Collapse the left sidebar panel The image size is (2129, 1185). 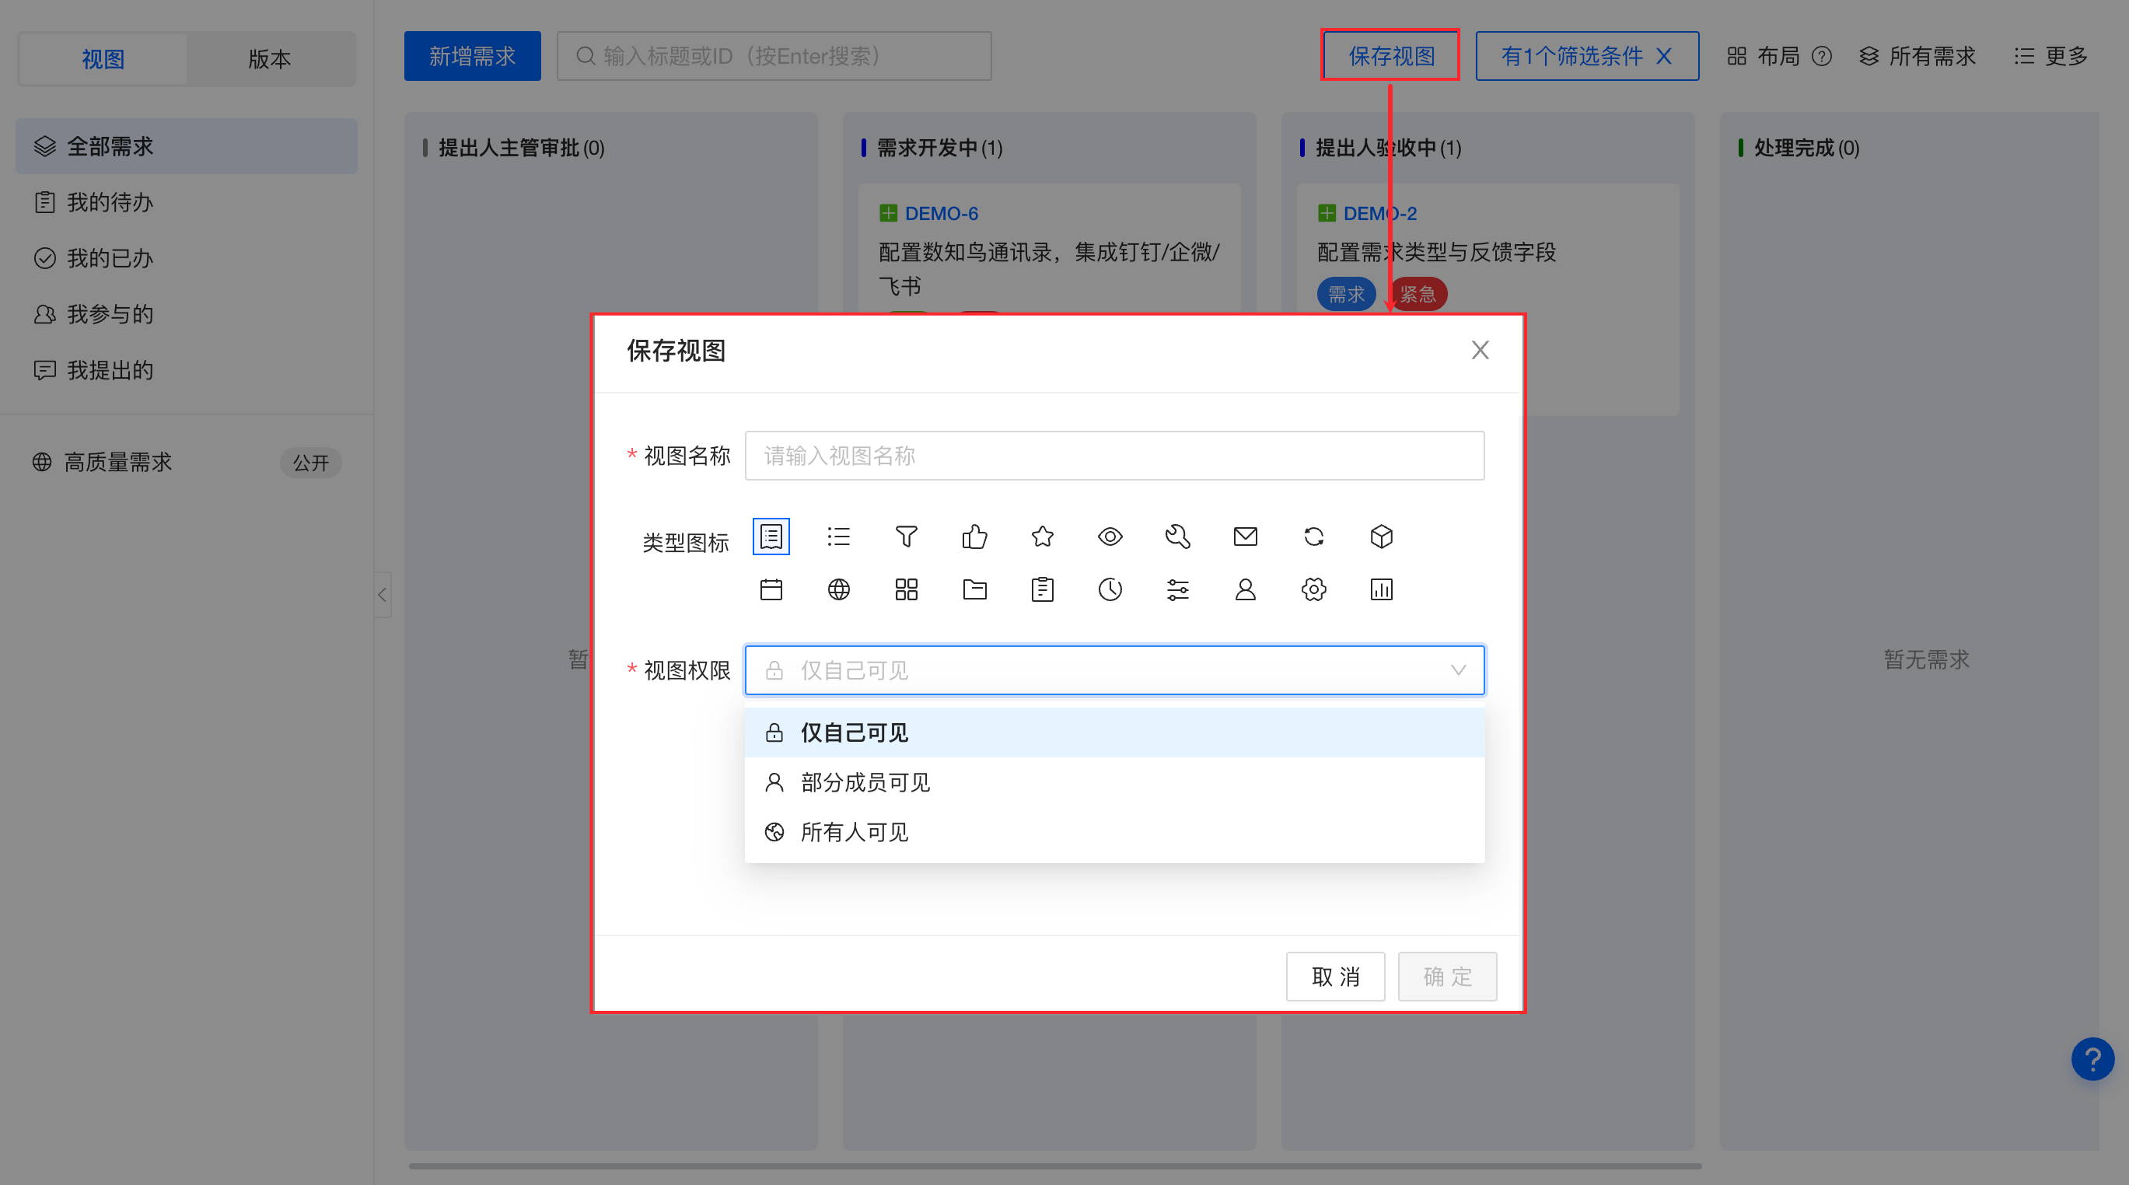(382, 595)
